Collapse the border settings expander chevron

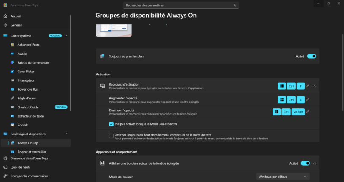(314, 163)
